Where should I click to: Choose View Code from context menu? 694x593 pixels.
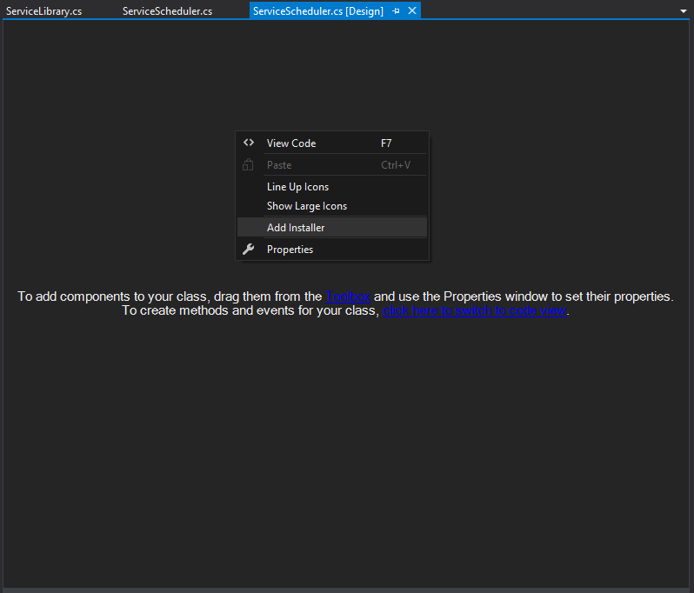tap(332, 143)
